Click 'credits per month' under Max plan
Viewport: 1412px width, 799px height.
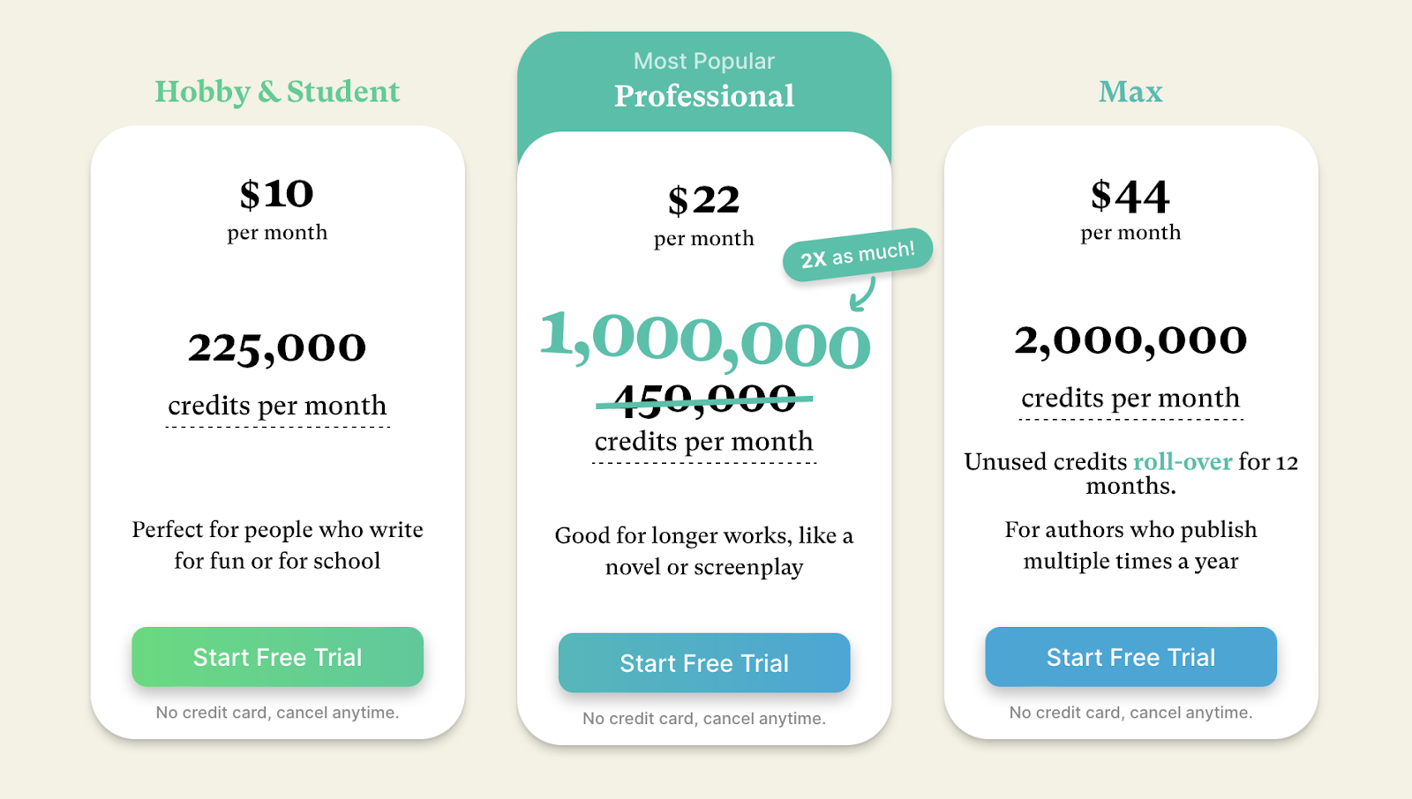1130,399
